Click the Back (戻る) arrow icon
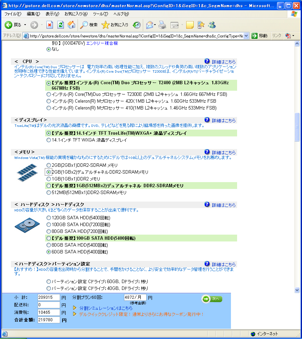 (9, 25)
